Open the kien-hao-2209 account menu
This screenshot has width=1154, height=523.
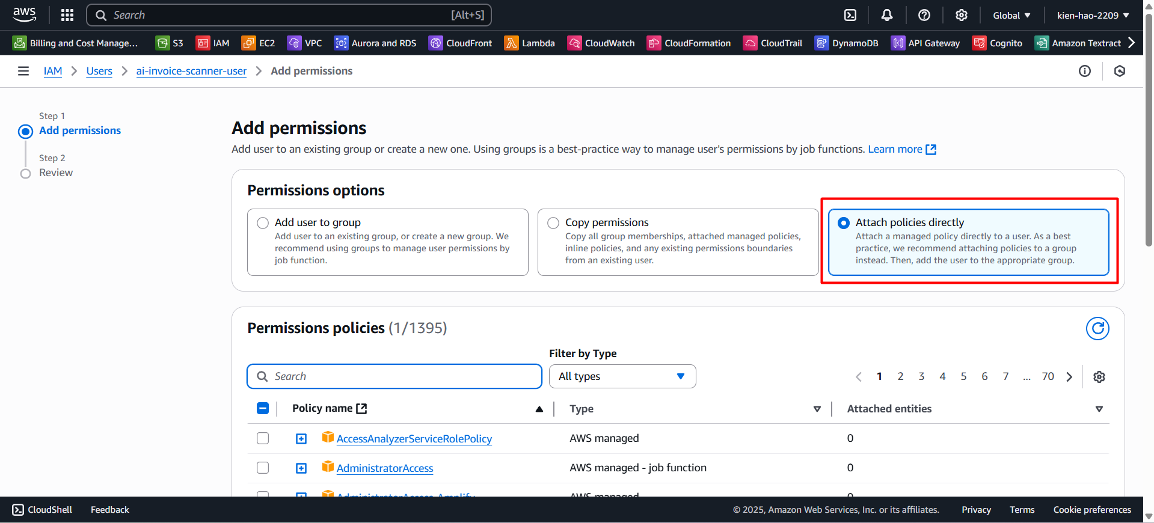click(1093, 15)
